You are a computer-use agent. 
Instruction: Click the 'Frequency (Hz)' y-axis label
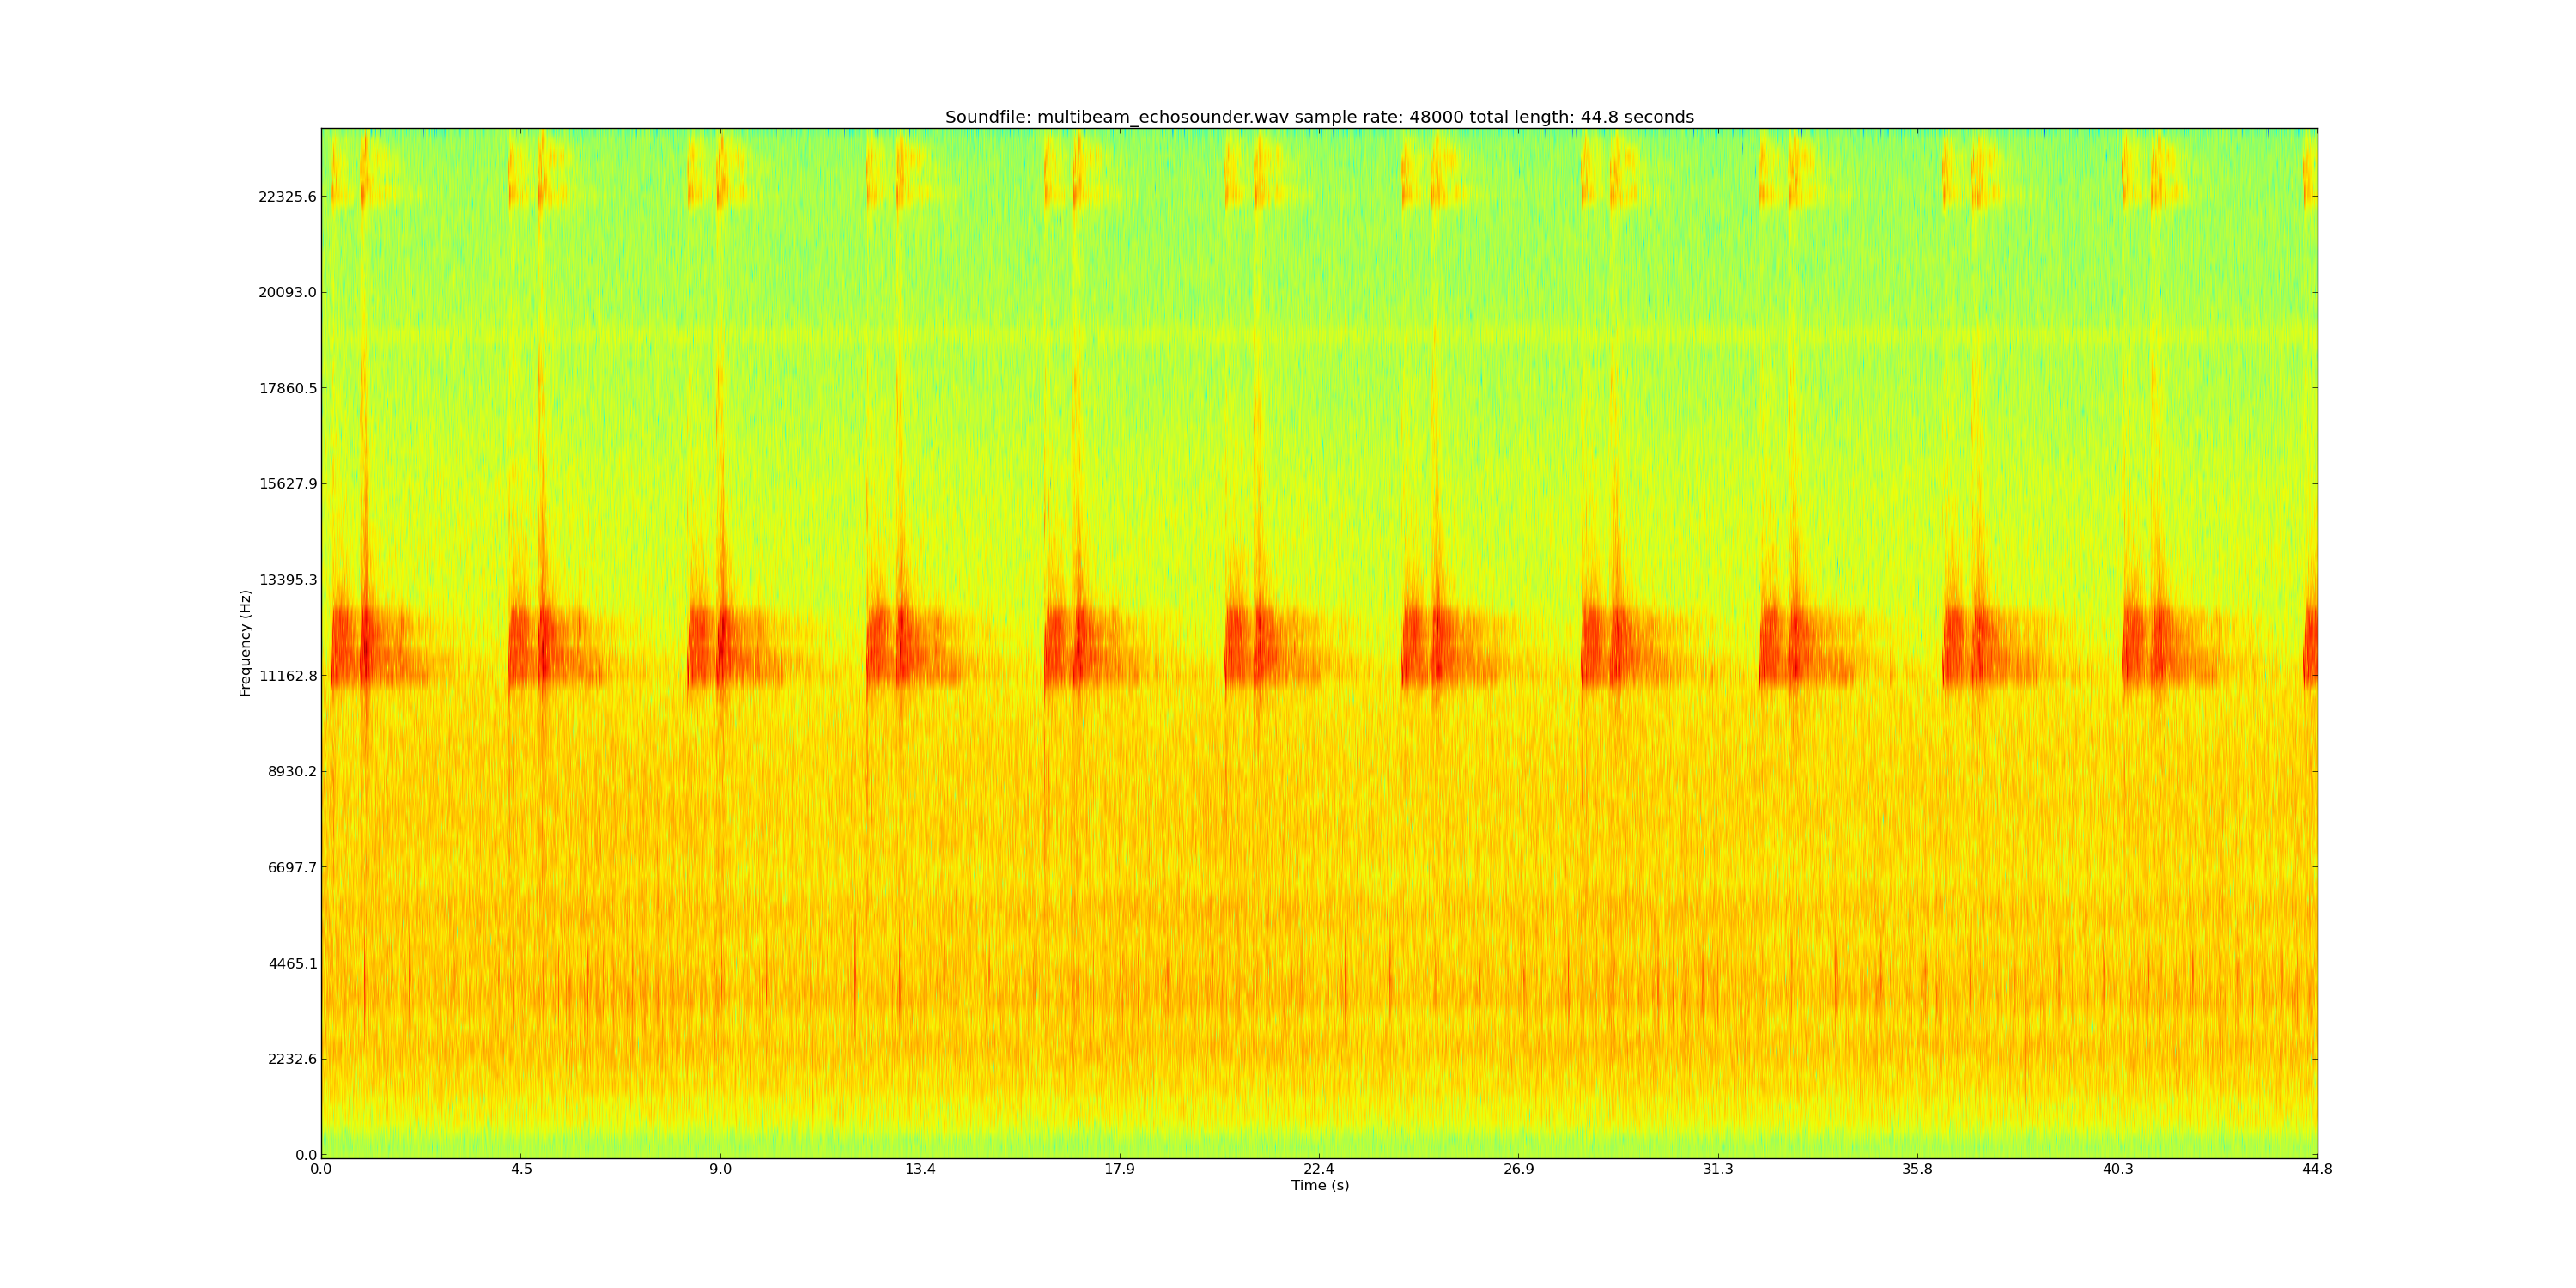point(245,643)
